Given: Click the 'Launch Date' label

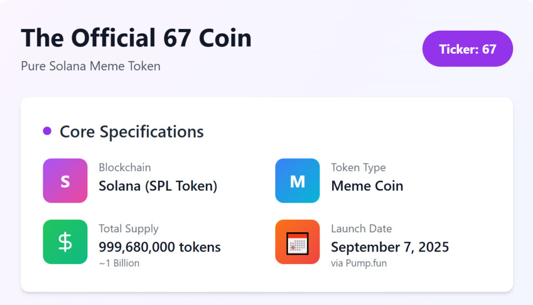Looking at the screenshot, I should click(x=361, y=229).
